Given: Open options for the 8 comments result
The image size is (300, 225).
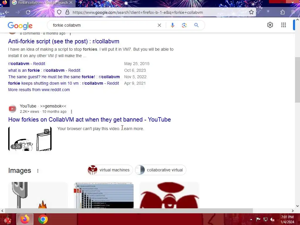Looking at the screenshot, I should (70, 34).
